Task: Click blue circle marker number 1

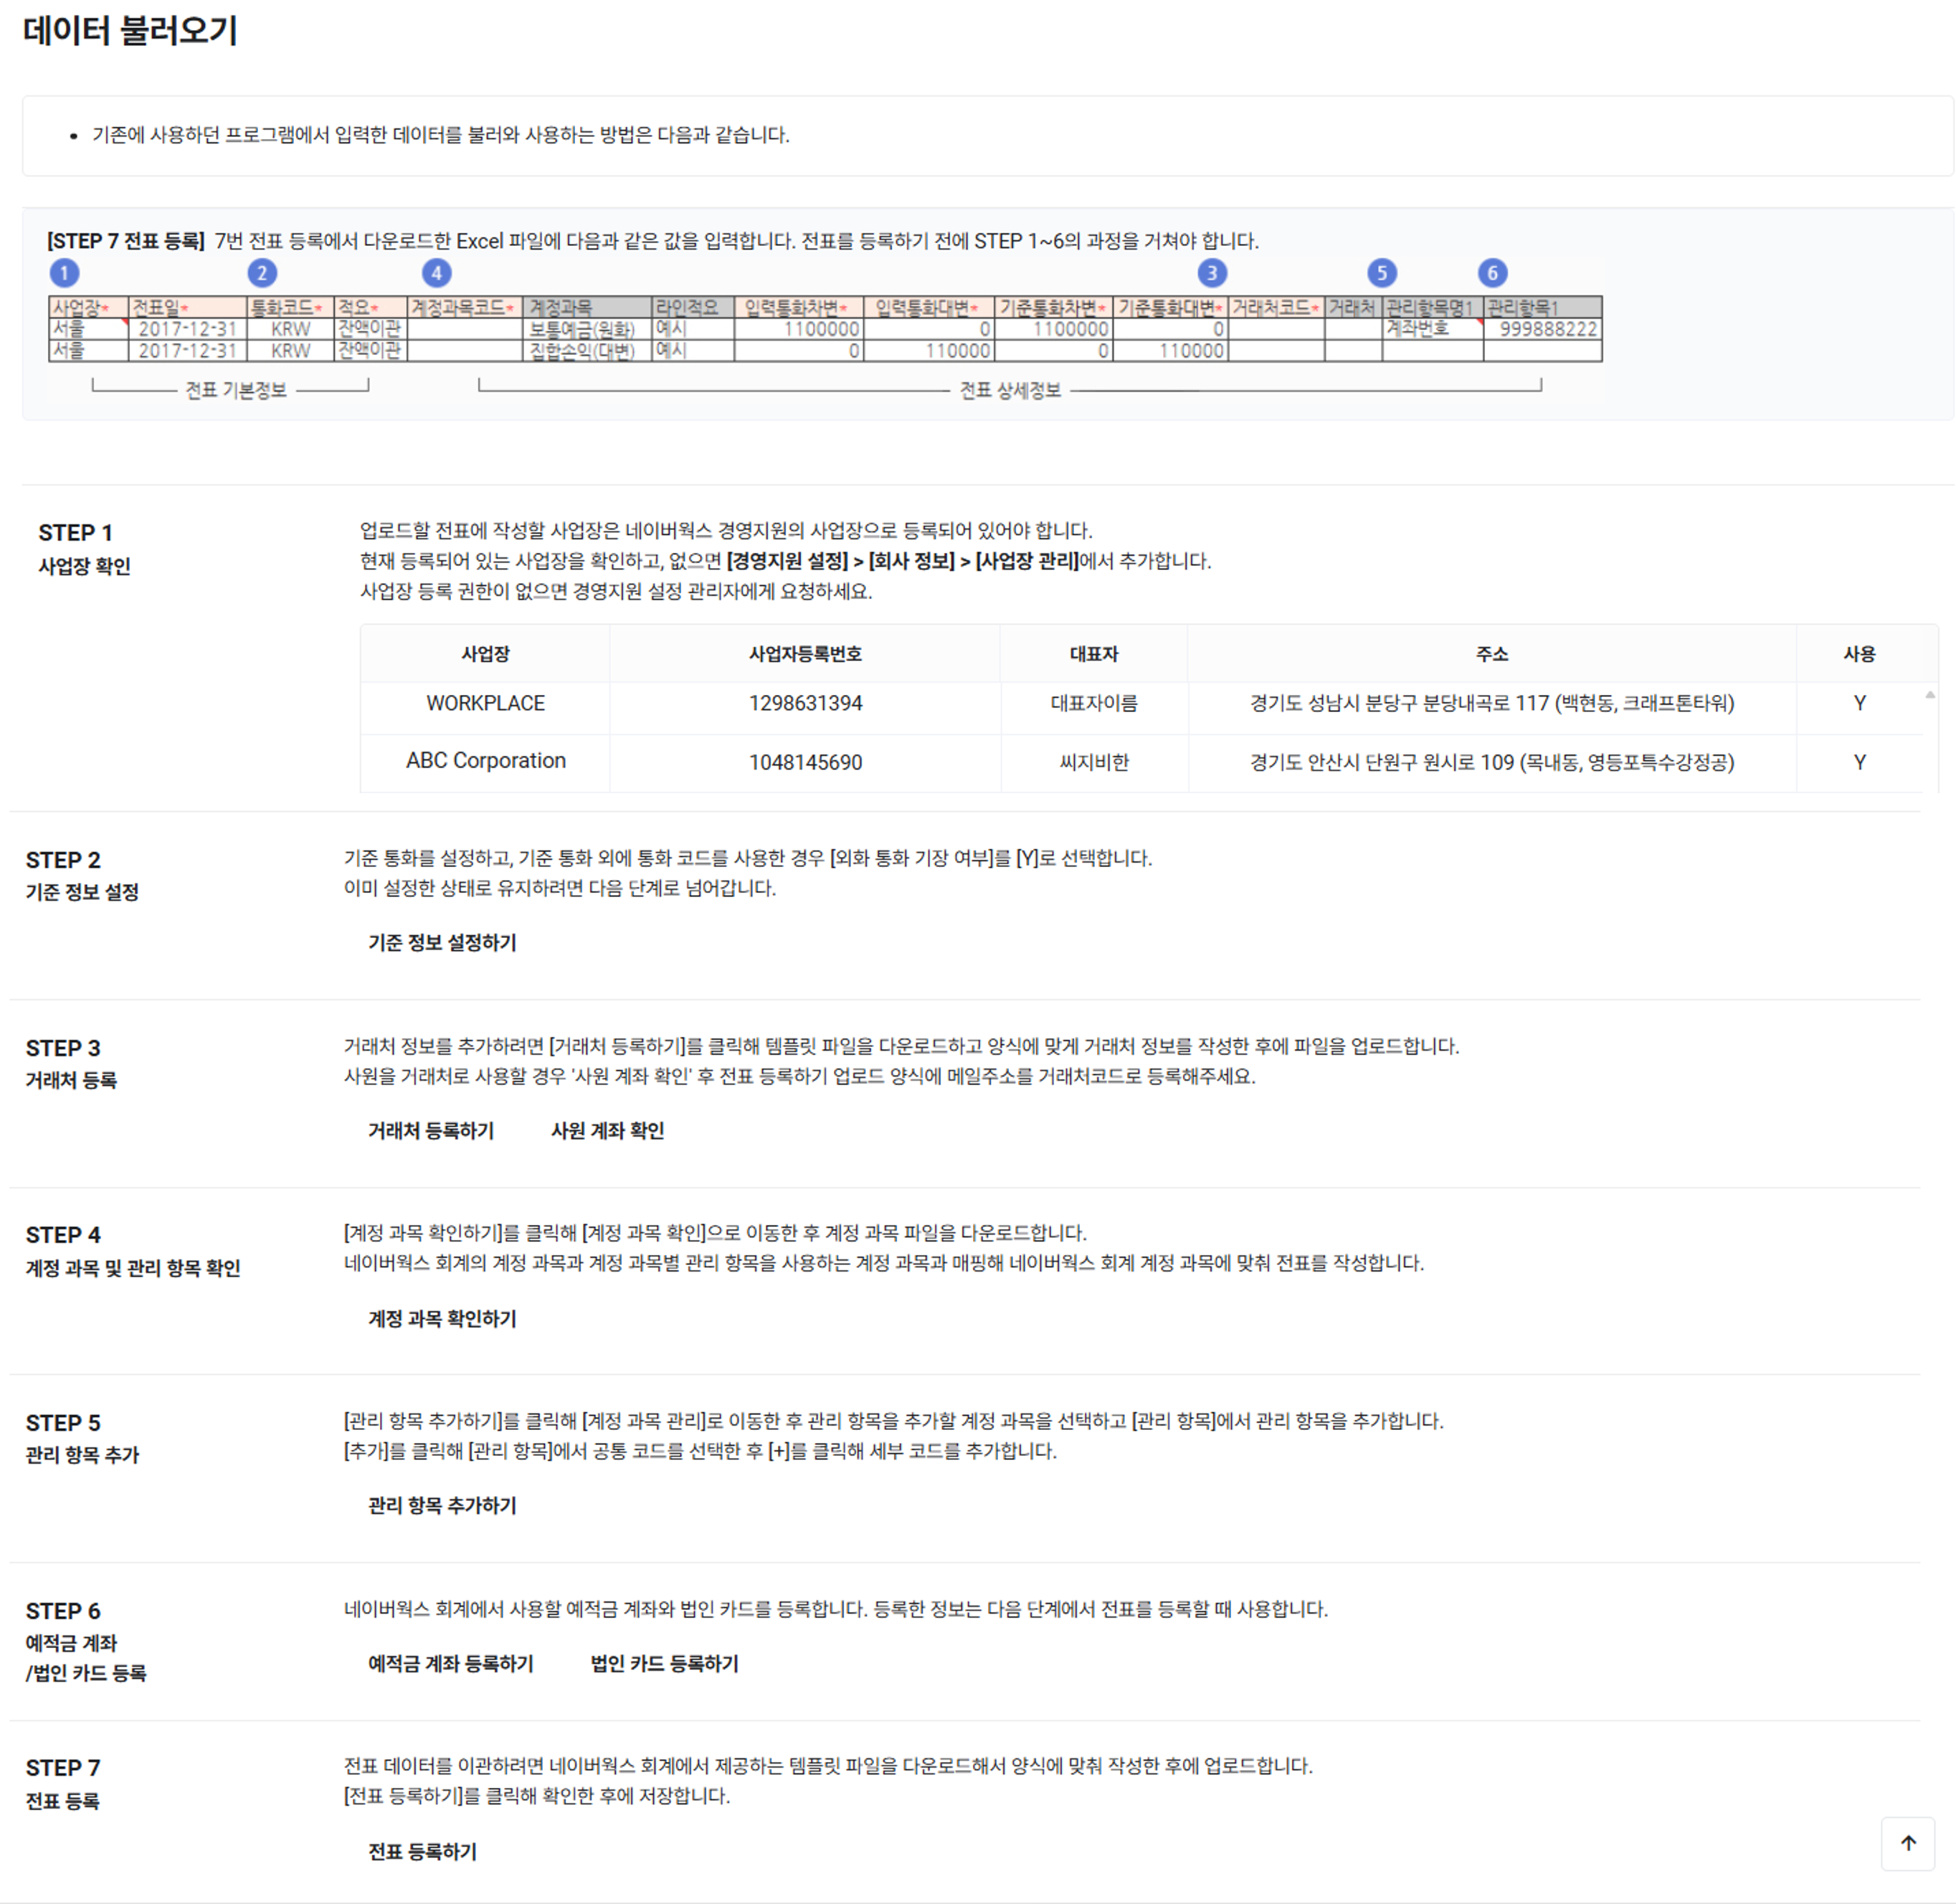Action: click(x=64, y=272)
